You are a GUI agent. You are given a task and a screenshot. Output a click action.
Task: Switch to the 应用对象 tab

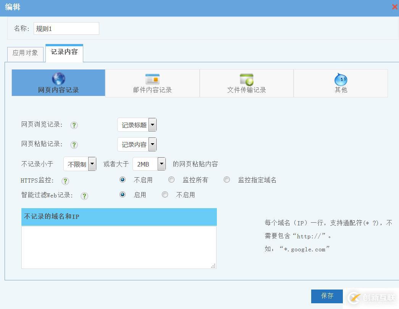click(25, 53)
